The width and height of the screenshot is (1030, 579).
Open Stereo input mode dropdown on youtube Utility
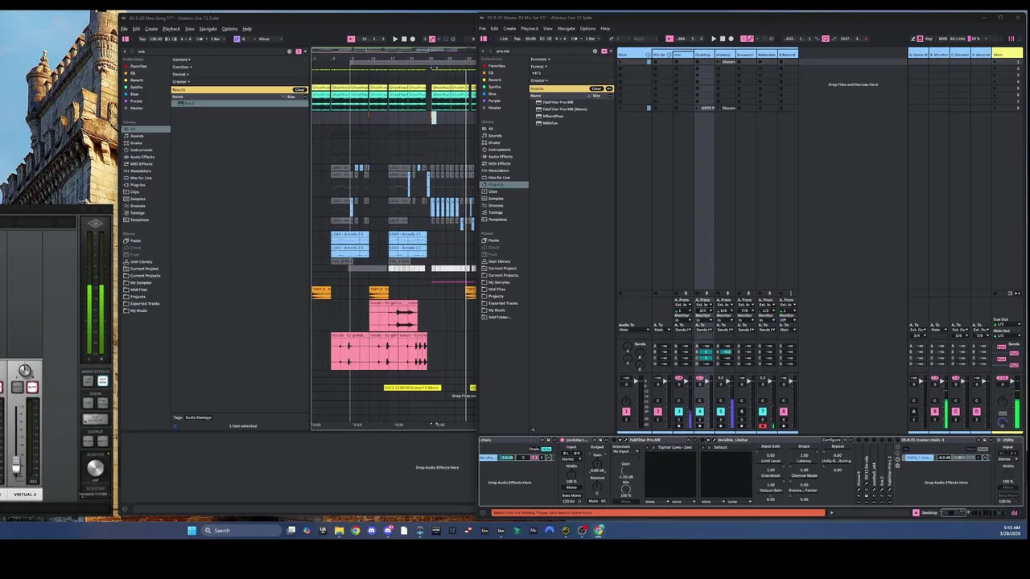[x=571, y=461]
